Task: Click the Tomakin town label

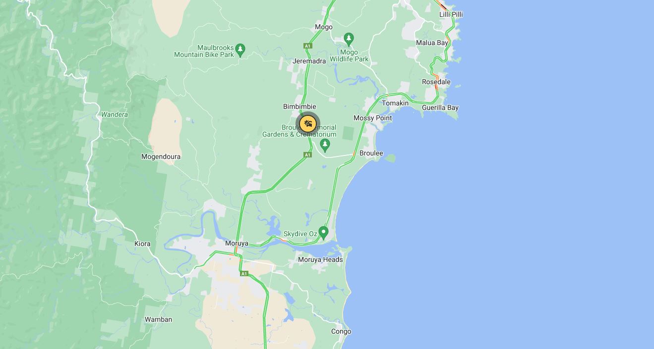Action: 395,103
